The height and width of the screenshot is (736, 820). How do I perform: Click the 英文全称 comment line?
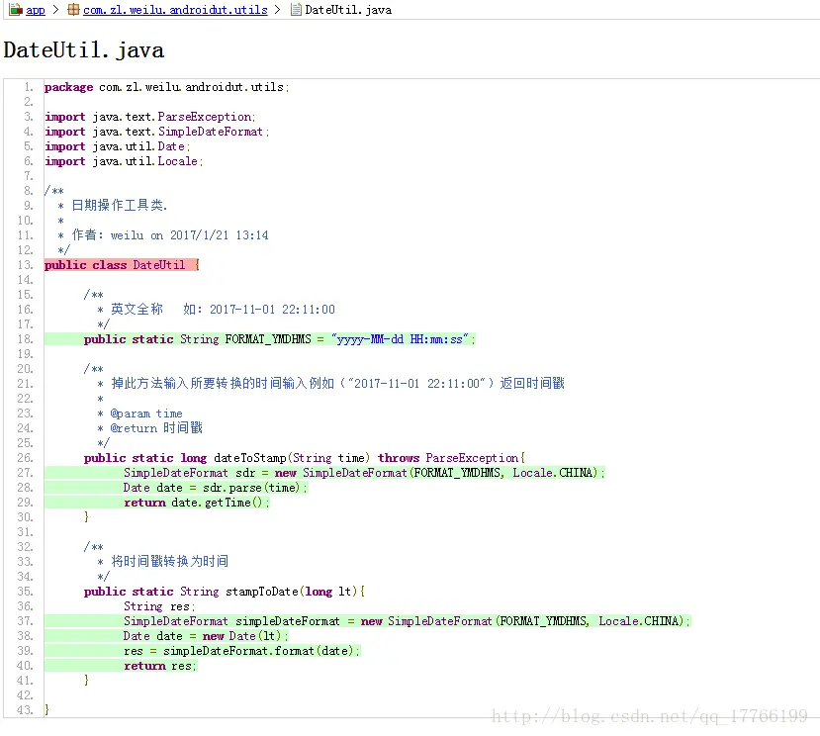(x=216, y=310)
